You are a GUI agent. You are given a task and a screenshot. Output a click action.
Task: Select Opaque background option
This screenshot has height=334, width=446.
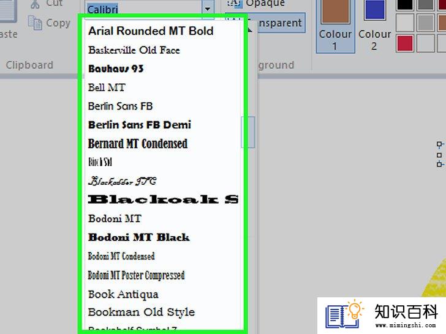(x=255, y=4)
